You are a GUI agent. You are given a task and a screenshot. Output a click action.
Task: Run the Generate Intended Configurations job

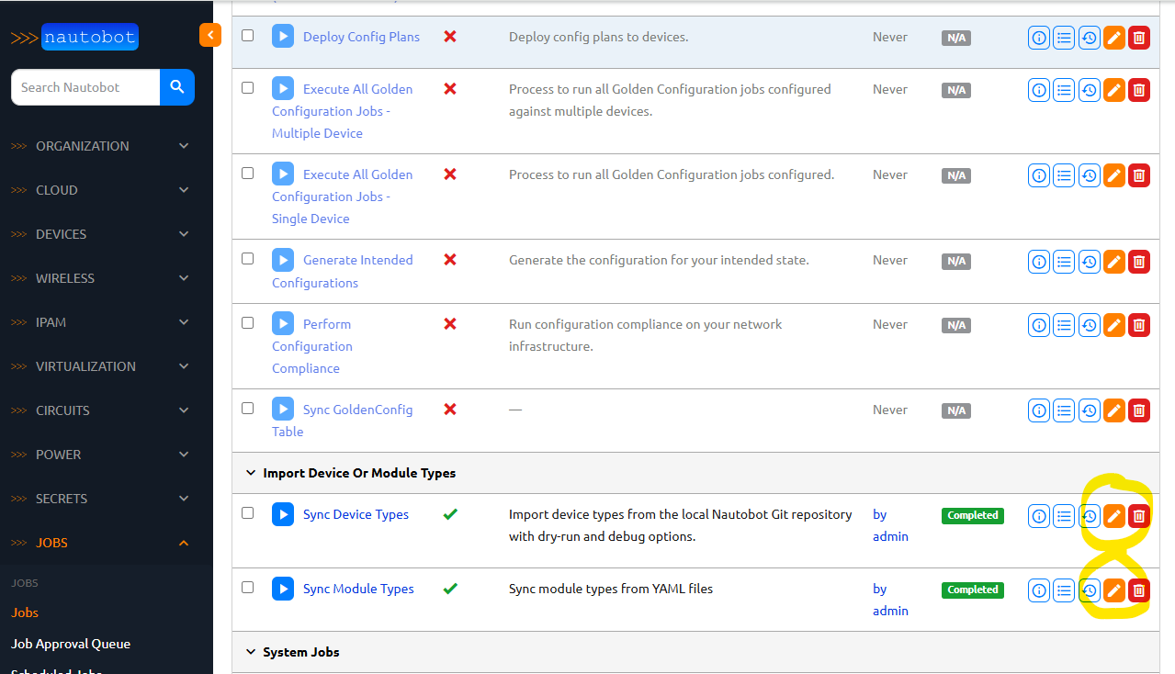282,260
